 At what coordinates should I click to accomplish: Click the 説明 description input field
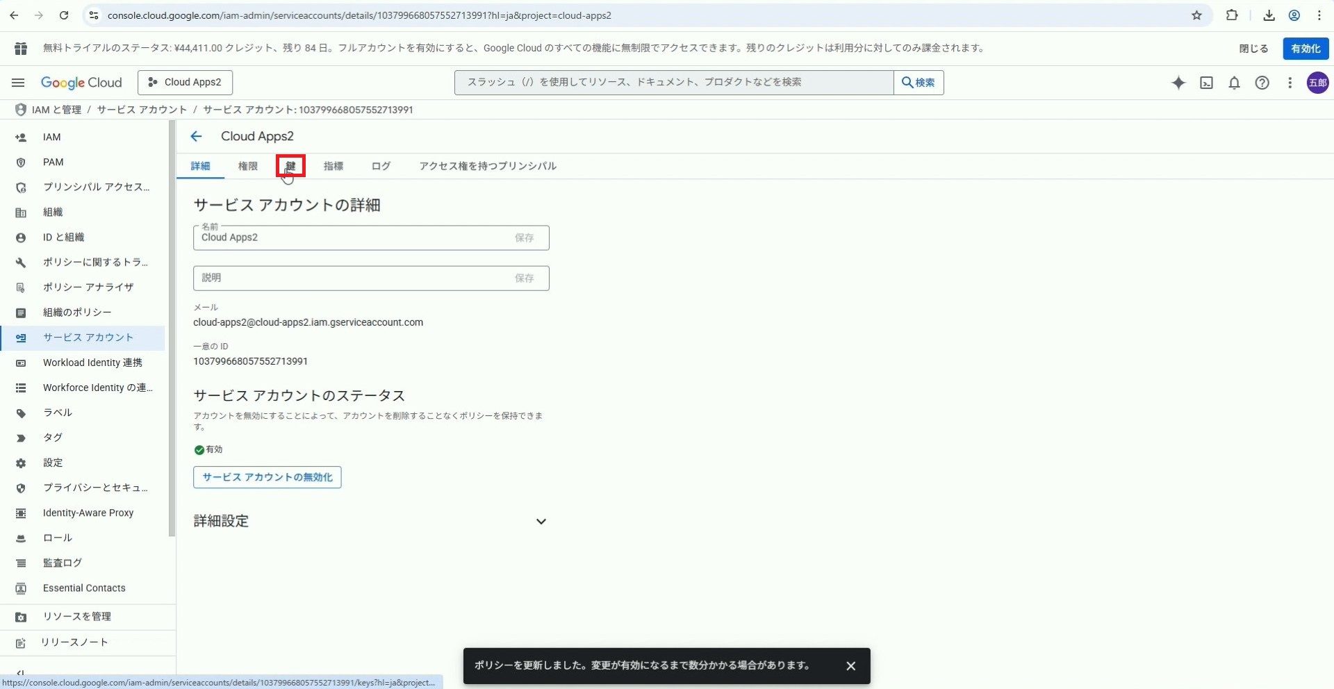click(x=351, y=279)
